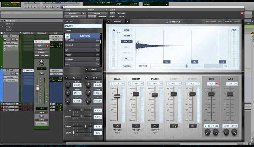
Task: Click the LENGTH slider handle
Action: 86,126
